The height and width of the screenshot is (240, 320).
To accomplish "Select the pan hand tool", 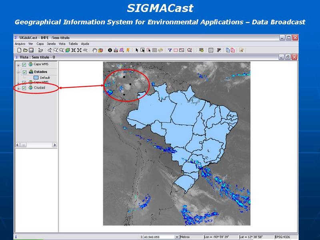I will point(94,50).
